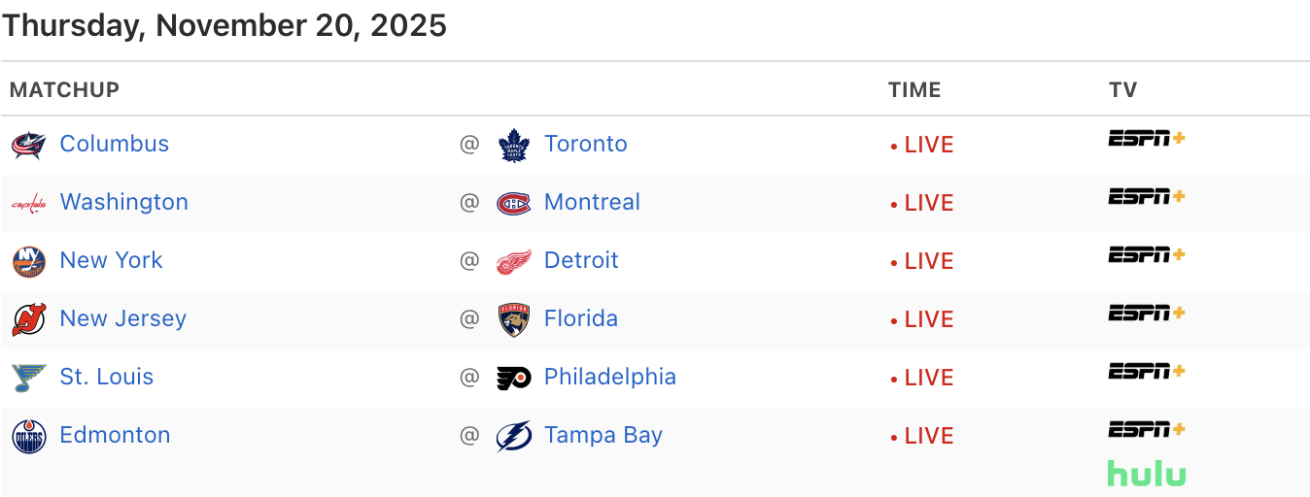Click ESPN+ logo in the Edmonton row
The image size is (1310, 497).
pyautogui.click(x=1147, y=429)
